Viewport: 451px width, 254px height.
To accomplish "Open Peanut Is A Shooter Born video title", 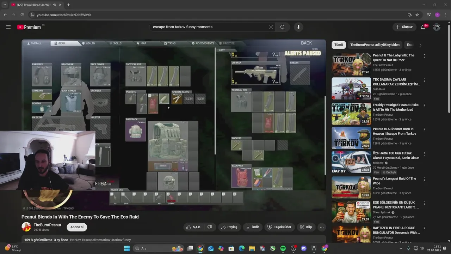I will point(394,131).
